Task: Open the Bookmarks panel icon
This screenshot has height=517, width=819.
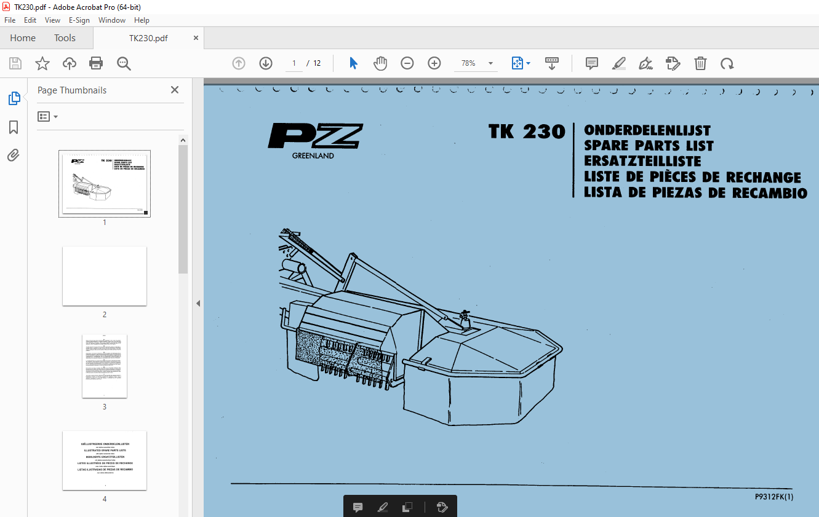Action: [x=14, y=127]
